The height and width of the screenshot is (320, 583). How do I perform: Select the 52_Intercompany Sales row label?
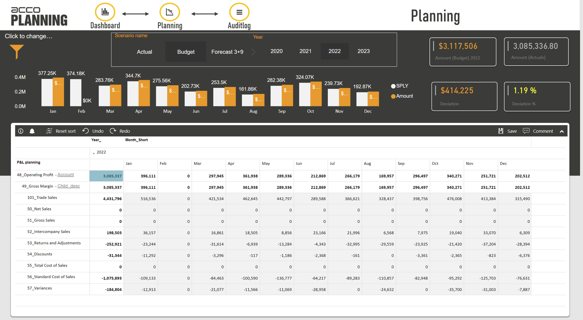tap(49, 232)
